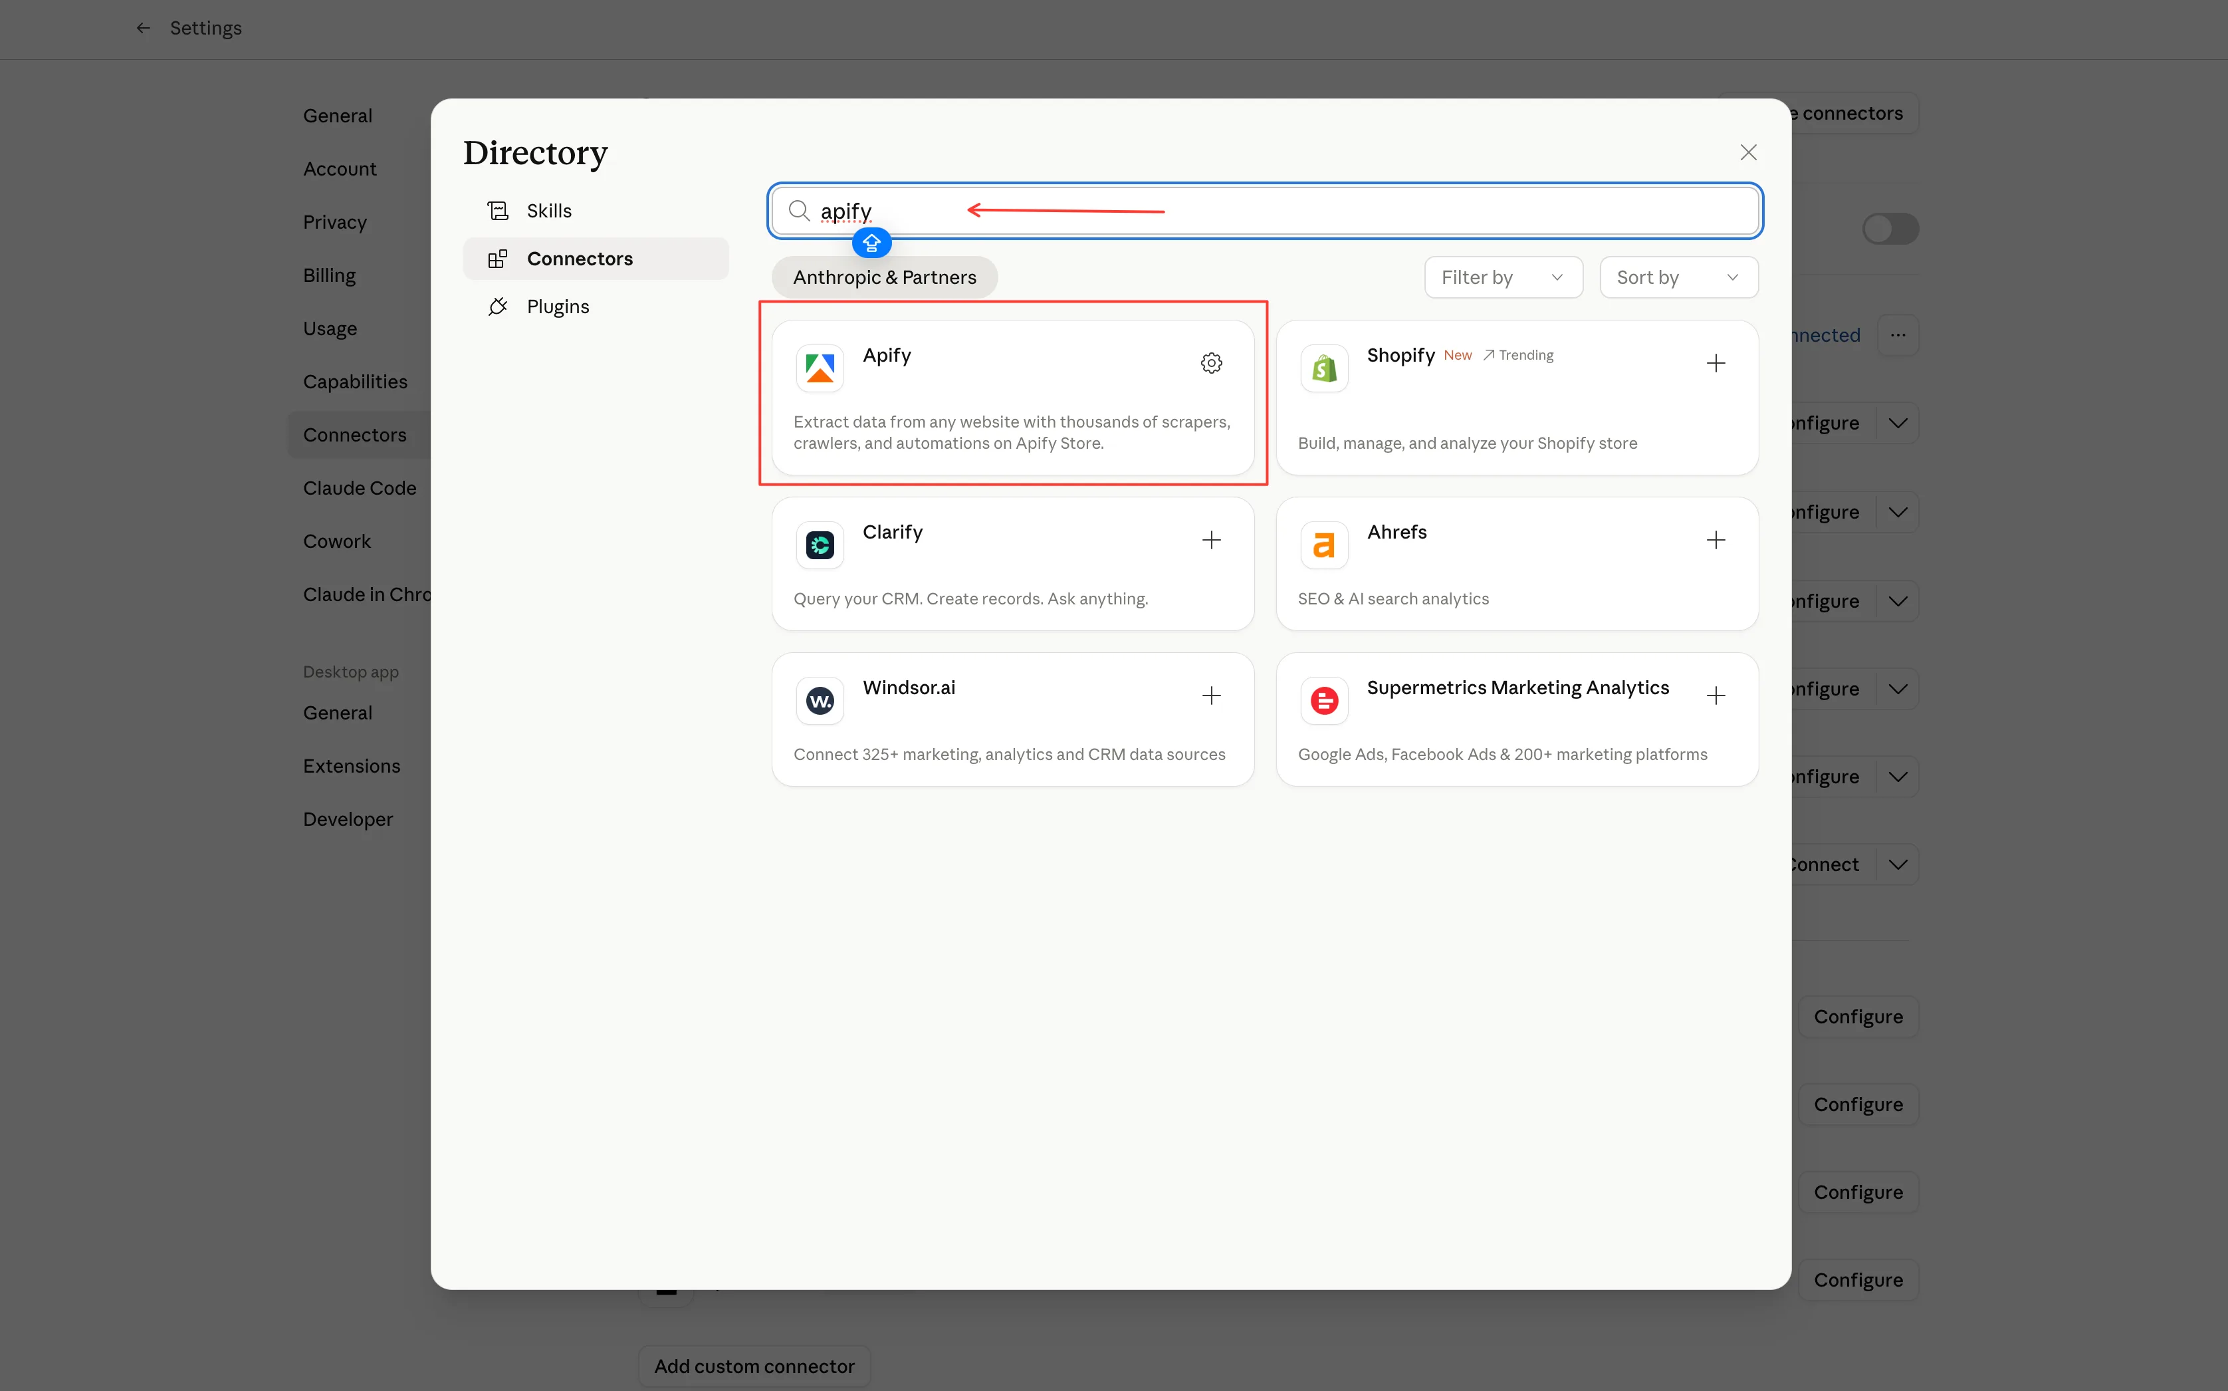Open the Filter by dropdown
2228x1391 pixels.
pos(1502,277)
